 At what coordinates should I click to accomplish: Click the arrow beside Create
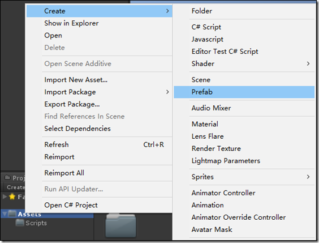(167, 11)
